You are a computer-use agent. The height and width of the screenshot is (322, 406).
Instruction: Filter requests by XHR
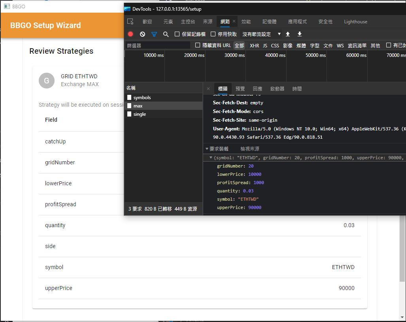(255, 45)
